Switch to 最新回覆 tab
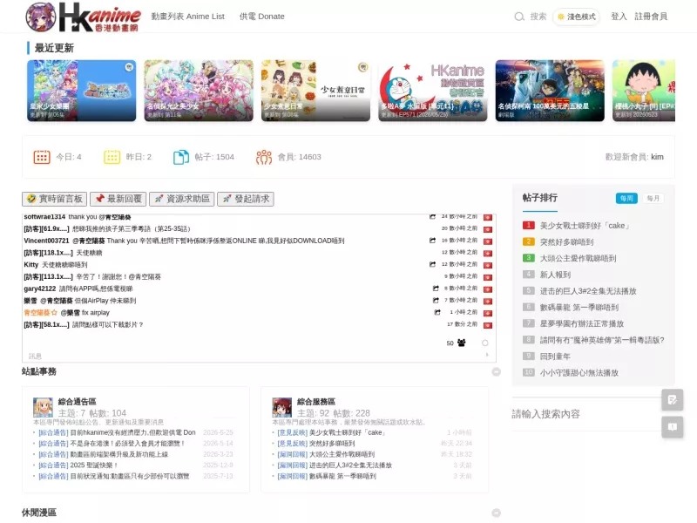Viewport: 697px width, 523px height. [118, 199]
